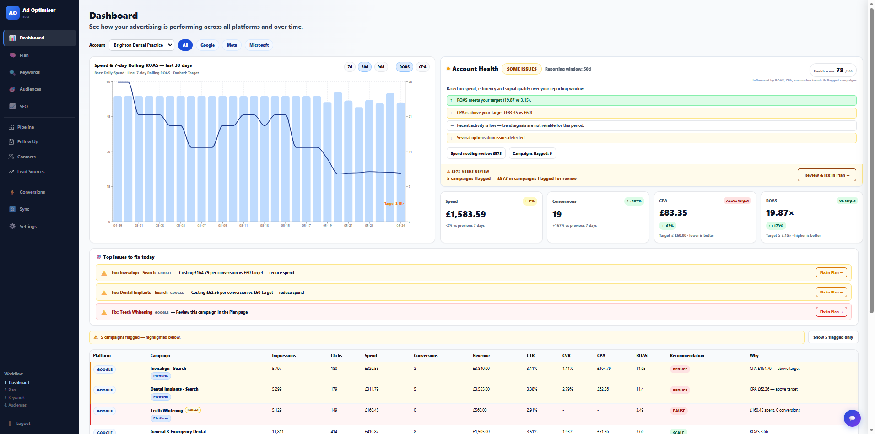The height and width of the screenshot is (434, 875).
Task: Go to workflow step 3. Keywords
Action: click(x=15, y=398)
